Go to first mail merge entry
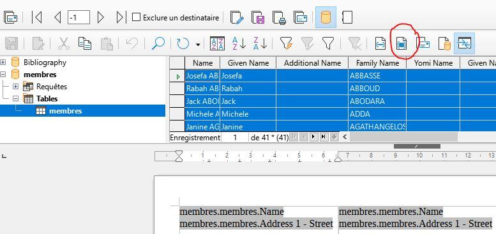The width and height of the screenshot is (496, 234). click(x=36, y=17)
